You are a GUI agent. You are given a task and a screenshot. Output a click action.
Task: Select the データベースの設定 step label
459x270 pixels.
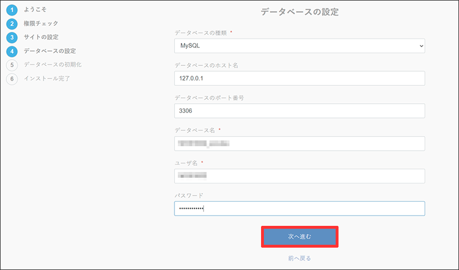tap(50, 51)
